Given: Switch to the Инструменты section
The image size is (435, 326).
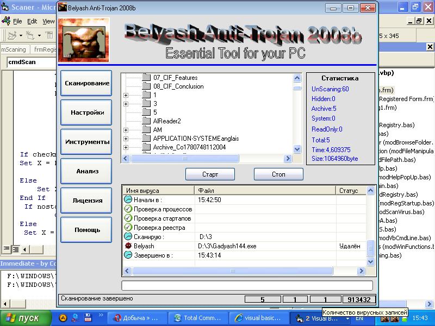Looking at the screenshot, I should (x=86, y=142).
